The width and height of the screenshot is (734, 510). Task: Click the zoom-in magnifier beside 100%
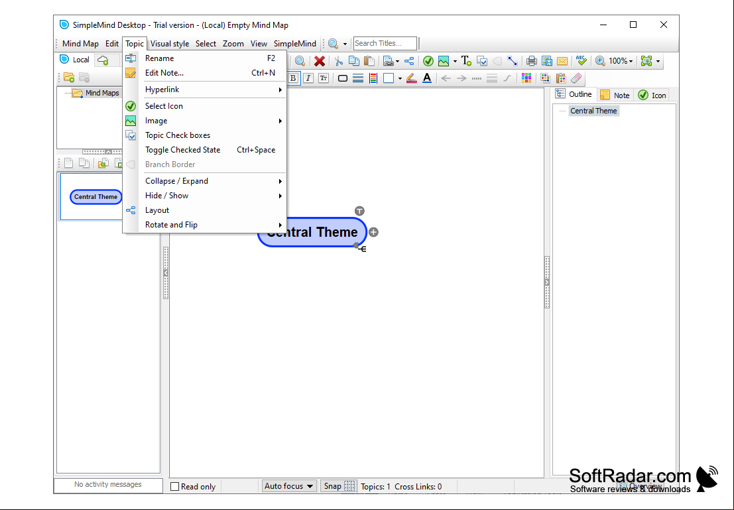[600, 61]
